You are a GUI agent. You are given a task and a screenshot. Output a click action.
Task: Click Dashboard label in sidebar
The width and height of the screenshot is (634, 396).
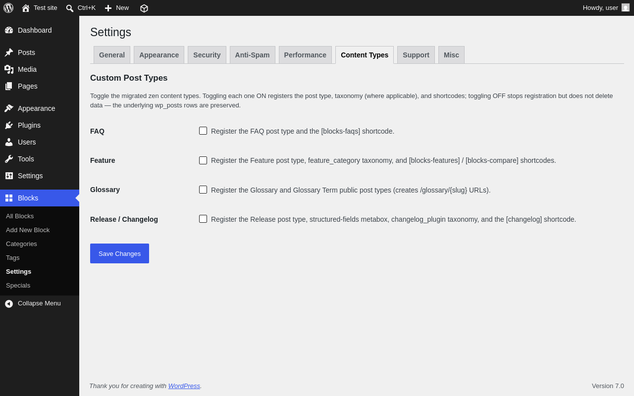point(35,30)
